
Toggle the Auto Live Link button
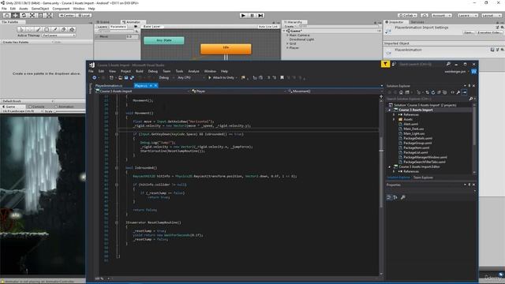coord(267,27)
